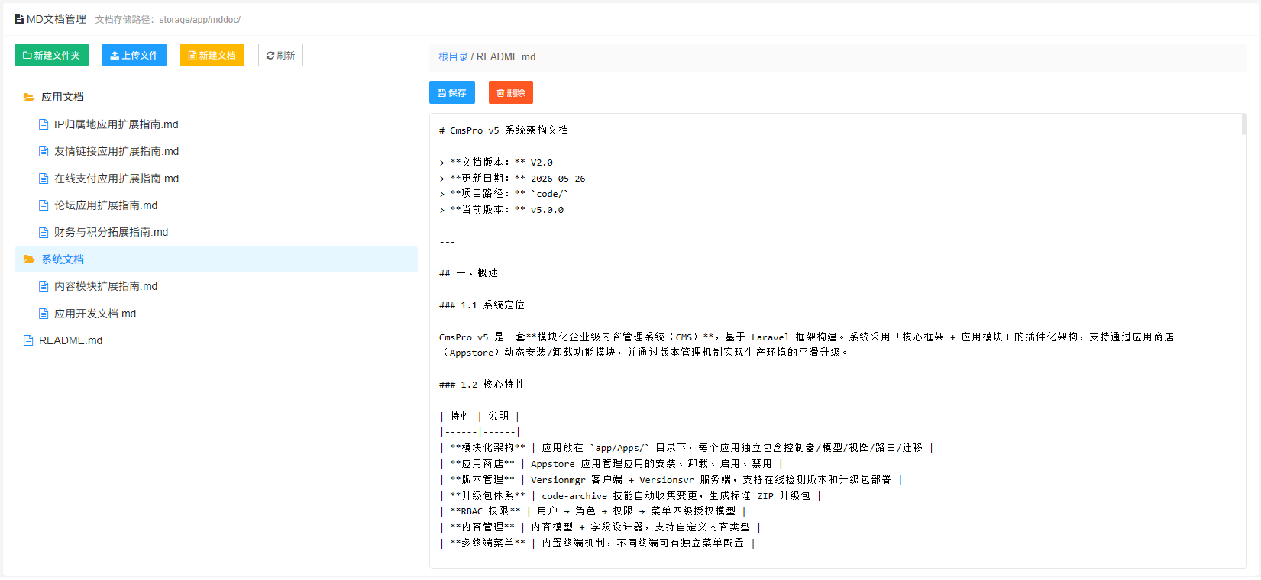This screenshot has height=580, width=1261.
Task: Delete the document with 删除
Action: (511, 92)
